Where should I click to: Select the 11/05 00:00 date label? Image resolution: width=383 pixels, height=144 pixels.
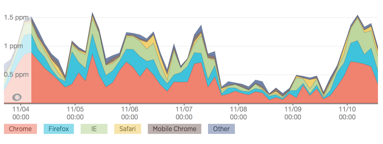[x=75, y=113]
